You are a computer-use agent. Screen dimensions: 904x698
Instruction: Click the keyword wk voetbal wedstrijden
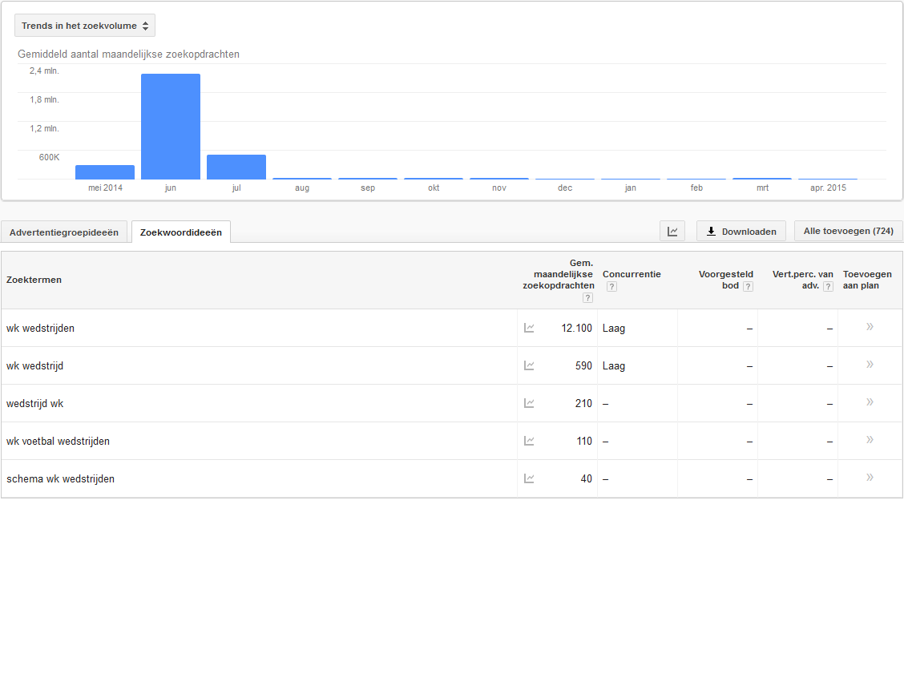click(58, 441)
